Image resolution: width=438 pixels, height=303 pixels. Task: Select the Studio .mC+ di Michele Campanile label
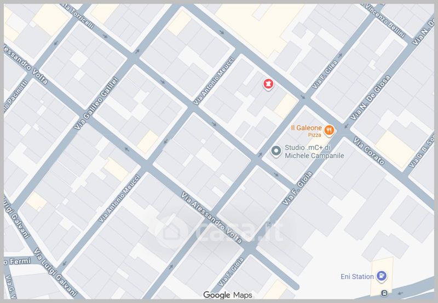pos(314,152)
